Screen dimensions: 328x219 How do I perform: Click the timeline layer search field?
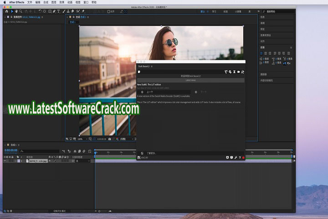(x=40, y=151)
